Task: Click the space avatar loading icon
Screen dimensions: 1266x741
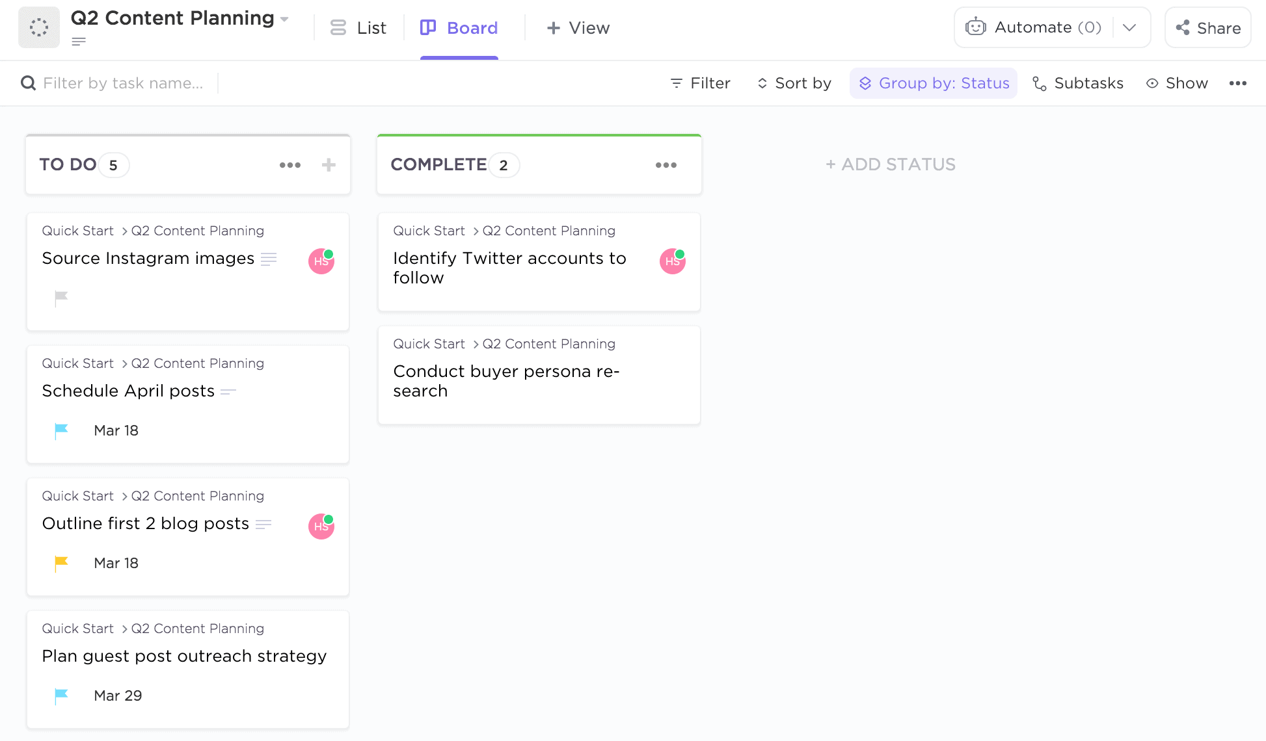Action: pos(39,27)
